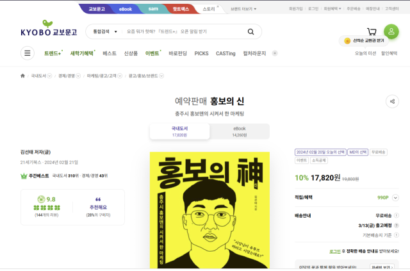410x271 pixels.
Task: Open the 트렌드+ menu item
Action: pyautogui.click(x=53, y=53)
